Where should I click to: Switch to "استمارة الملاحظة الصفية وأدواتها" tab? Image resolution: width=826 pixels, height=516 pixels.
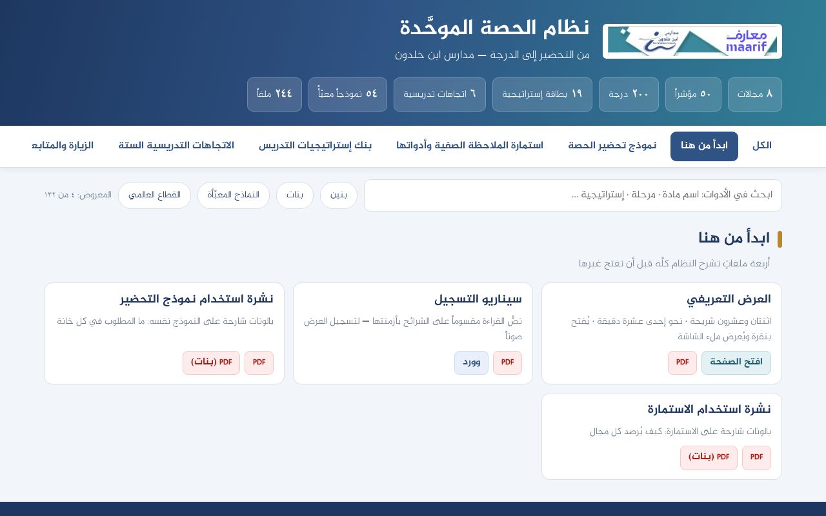click(x=470, y=146)
